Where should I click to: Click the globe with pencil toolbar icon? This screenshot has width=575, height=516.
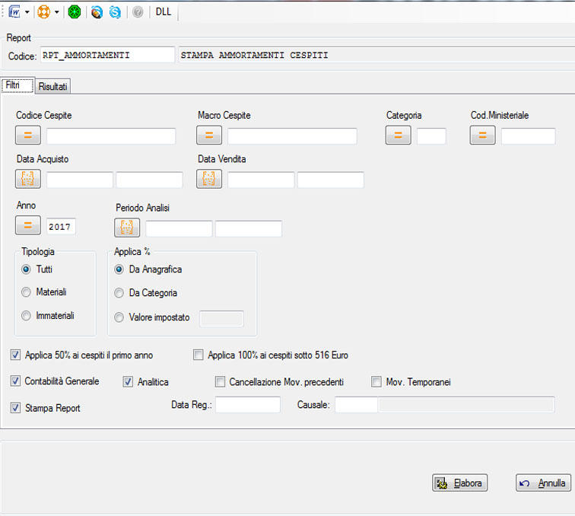click(97, 12)
